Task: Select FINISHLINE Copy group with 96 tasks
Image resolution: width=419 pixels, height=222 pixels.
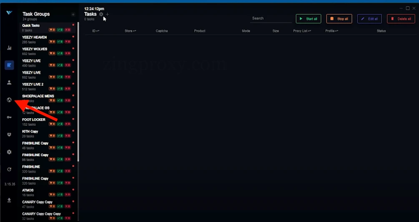Action: 48,157
